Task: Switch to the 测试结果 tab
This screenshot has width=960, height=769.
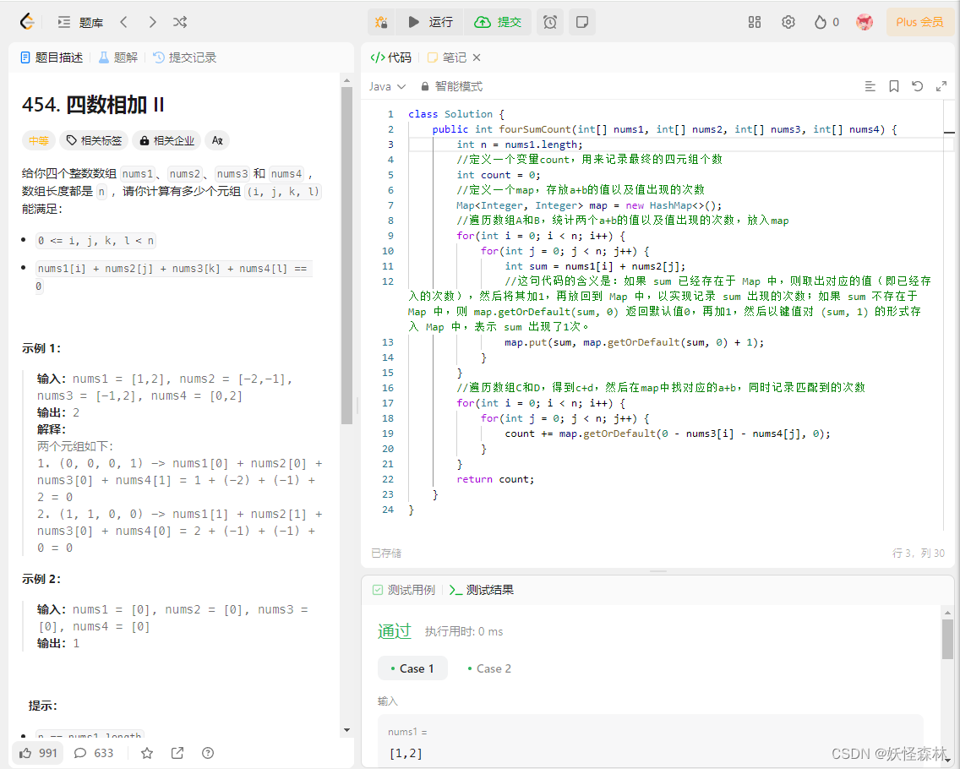Action: [x=481, y=590]
